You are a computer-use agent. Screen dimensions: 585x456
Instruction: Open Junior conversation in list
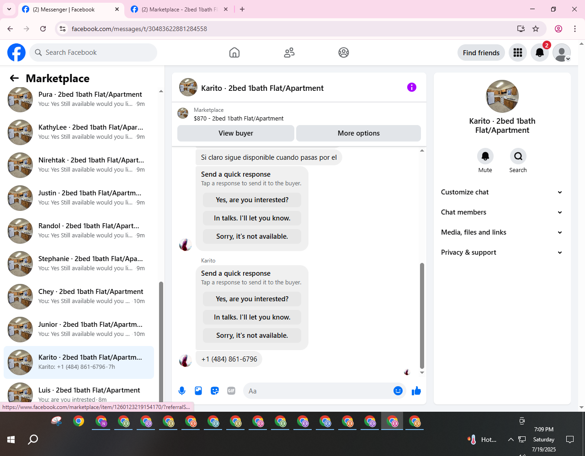click(79, 329)
